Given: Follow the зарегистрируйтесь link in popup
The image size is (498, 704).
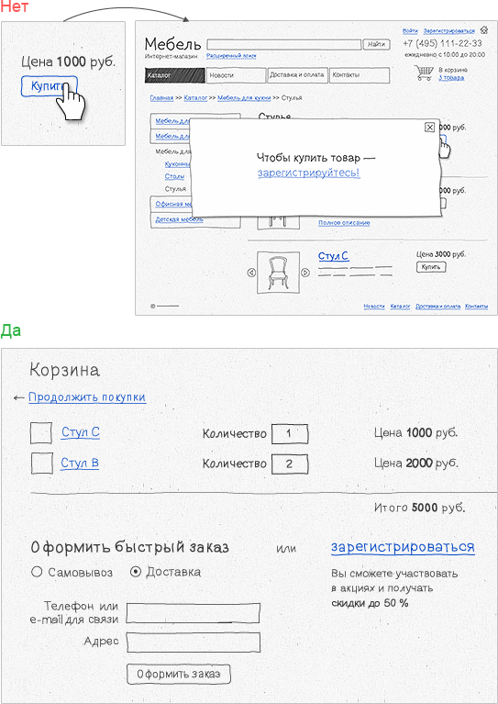Looking at the screenshot, I should coord(309,173).
